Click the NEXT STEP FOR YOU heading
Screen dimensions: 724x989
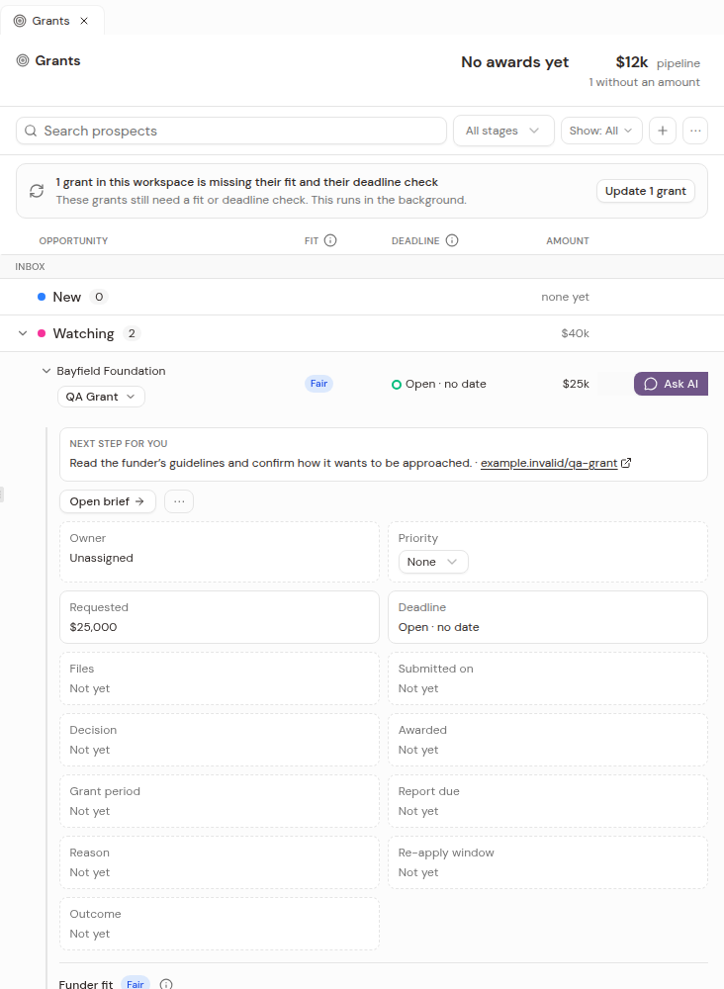[x=119, y=443]
